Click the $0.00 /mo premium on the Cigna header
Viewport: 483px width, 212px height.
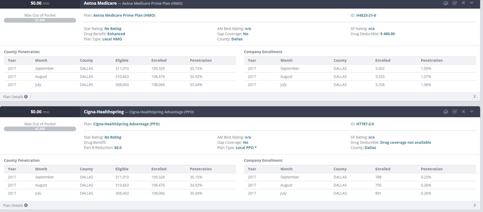click(40, 112)
